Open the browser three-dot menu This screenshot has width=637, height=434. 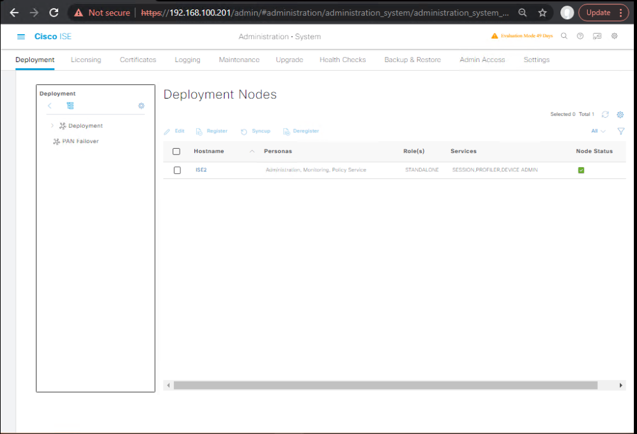(x=621, y=13)
